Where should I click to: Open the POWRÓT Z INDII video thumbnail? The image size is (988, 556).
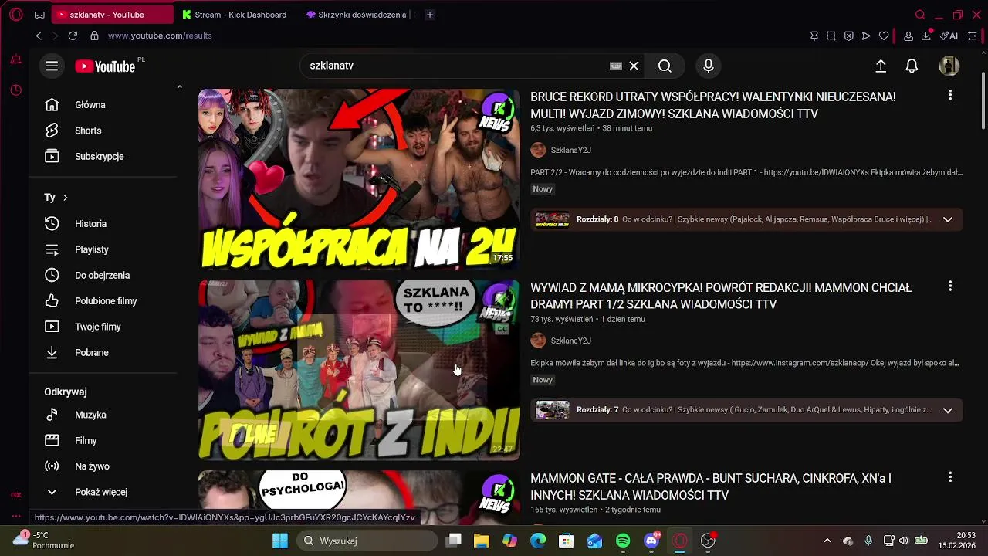(359, 370)
